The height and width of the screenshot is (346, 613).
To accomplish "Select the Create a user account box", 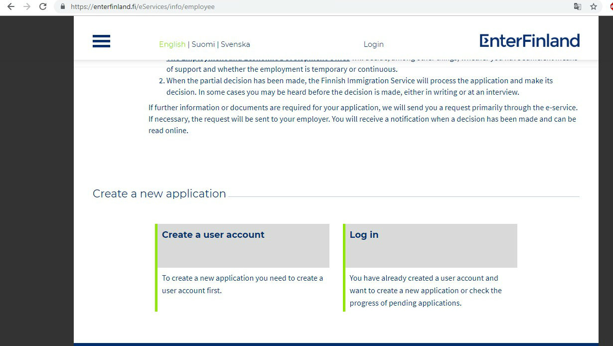I will tap(243, 245).
